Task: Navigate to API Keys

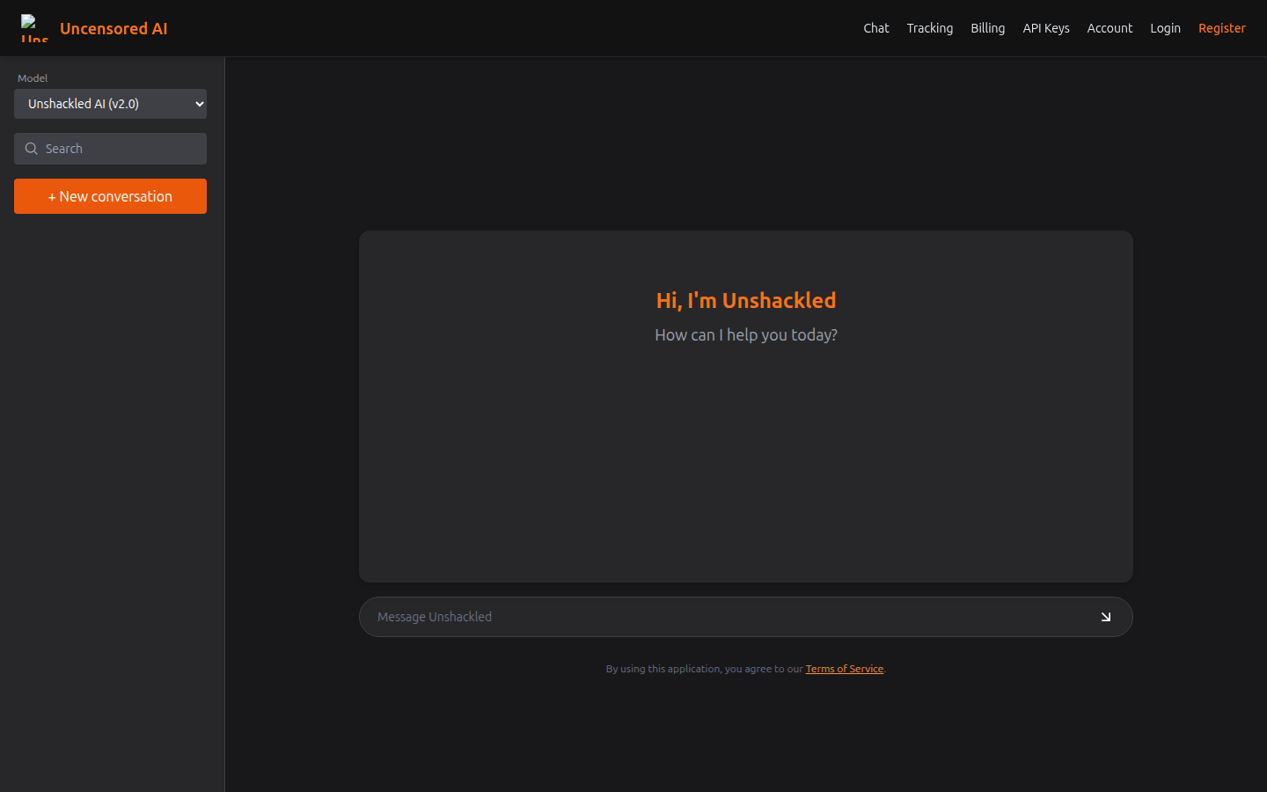Action: (1045, 28)
